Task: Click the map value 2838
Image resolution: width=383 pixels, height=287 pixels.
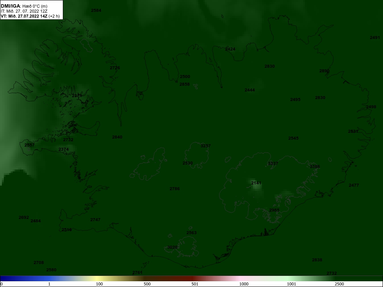Action: [x=317, y=260]
